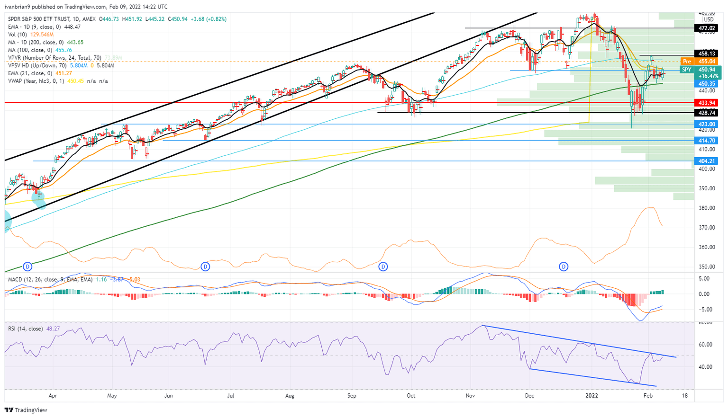This screenshot has width=728, height=418.
Task: Click the 2022 label on time axis
Action: (x=592, y=395)
